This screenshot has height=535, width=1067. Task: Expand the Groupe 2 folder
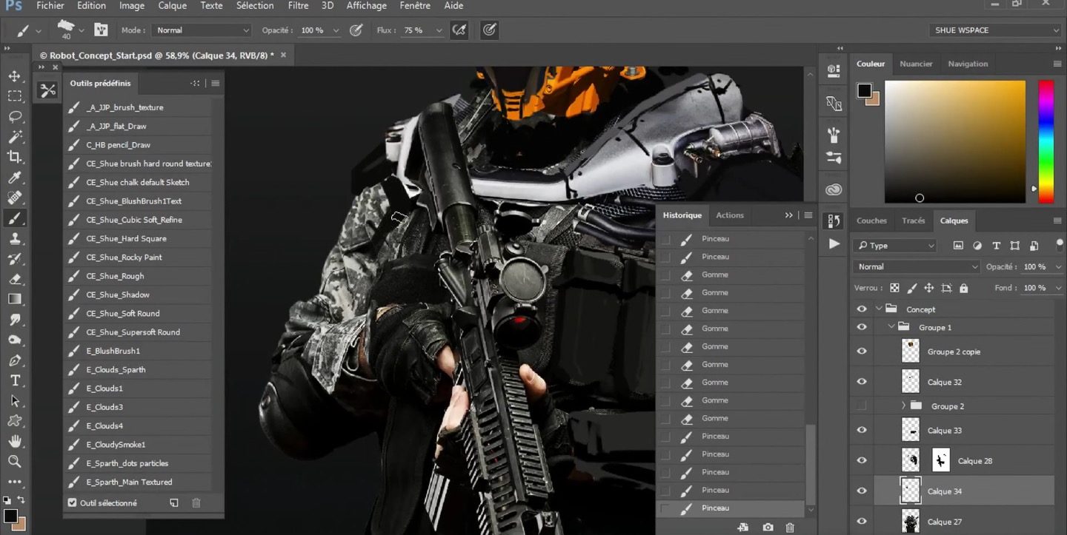[903, 406]
